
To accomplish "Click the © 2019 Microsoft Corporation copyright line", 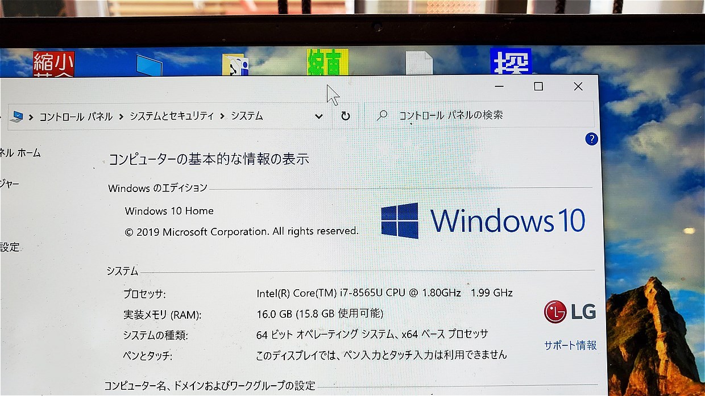I will click(x=242, y=231).
